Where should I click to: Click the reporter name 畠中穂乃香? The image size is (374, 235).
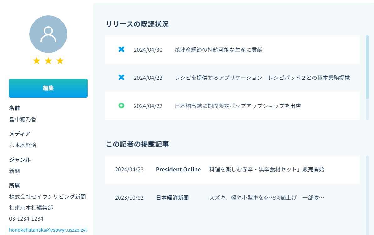click(23, 120)
